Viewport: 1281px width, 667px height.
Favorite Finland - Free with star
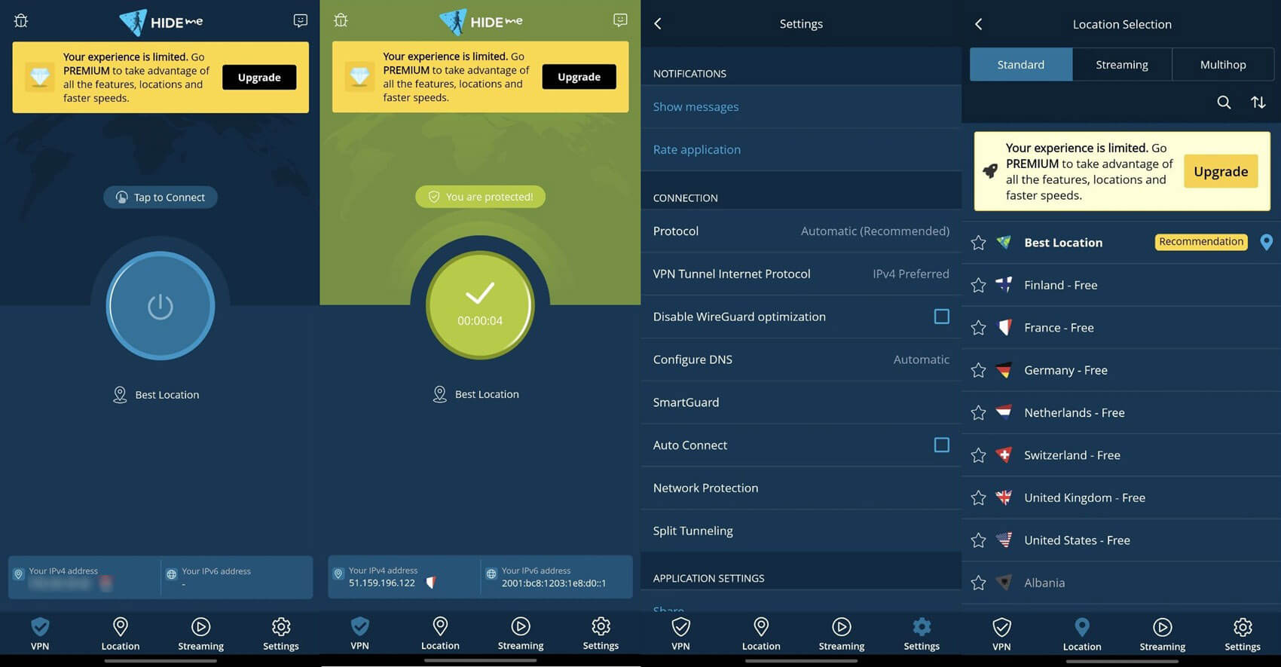click(x=978, y=285)
